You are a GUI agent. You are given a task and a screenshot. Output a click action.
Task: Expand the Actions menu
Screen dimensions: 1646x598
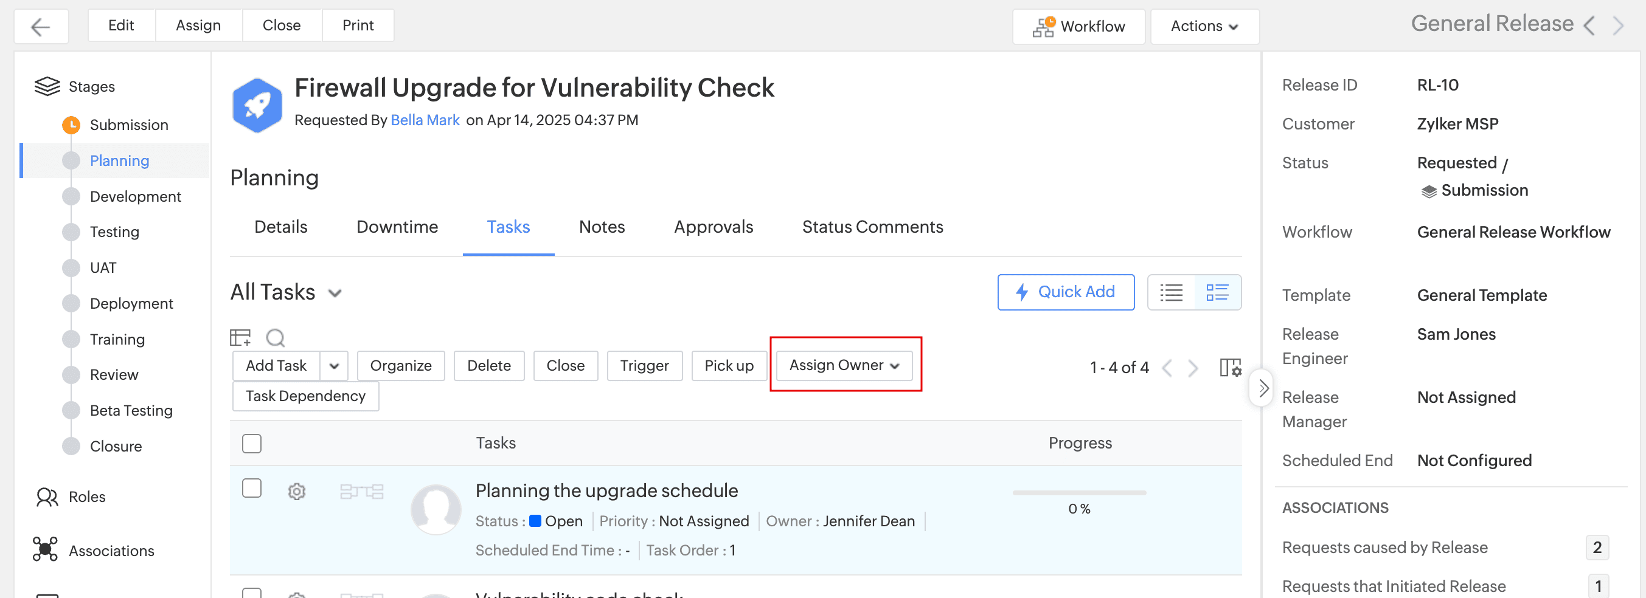1204,27
